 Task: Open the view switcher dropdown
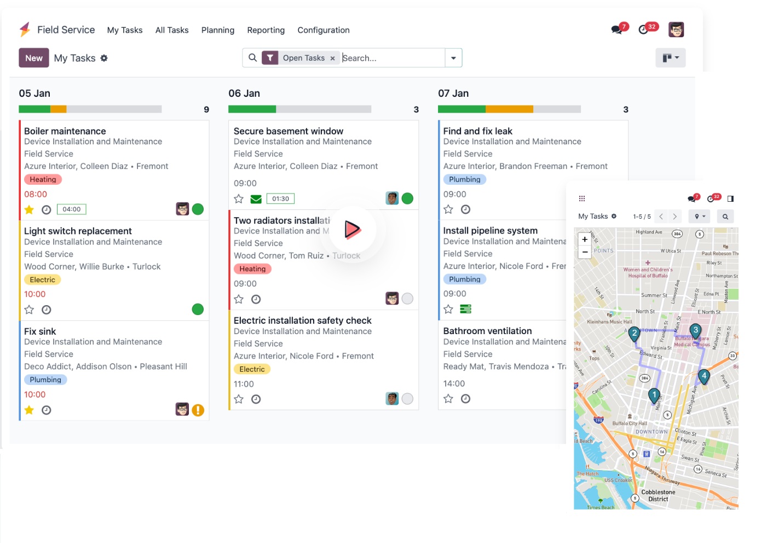point(670,58)
